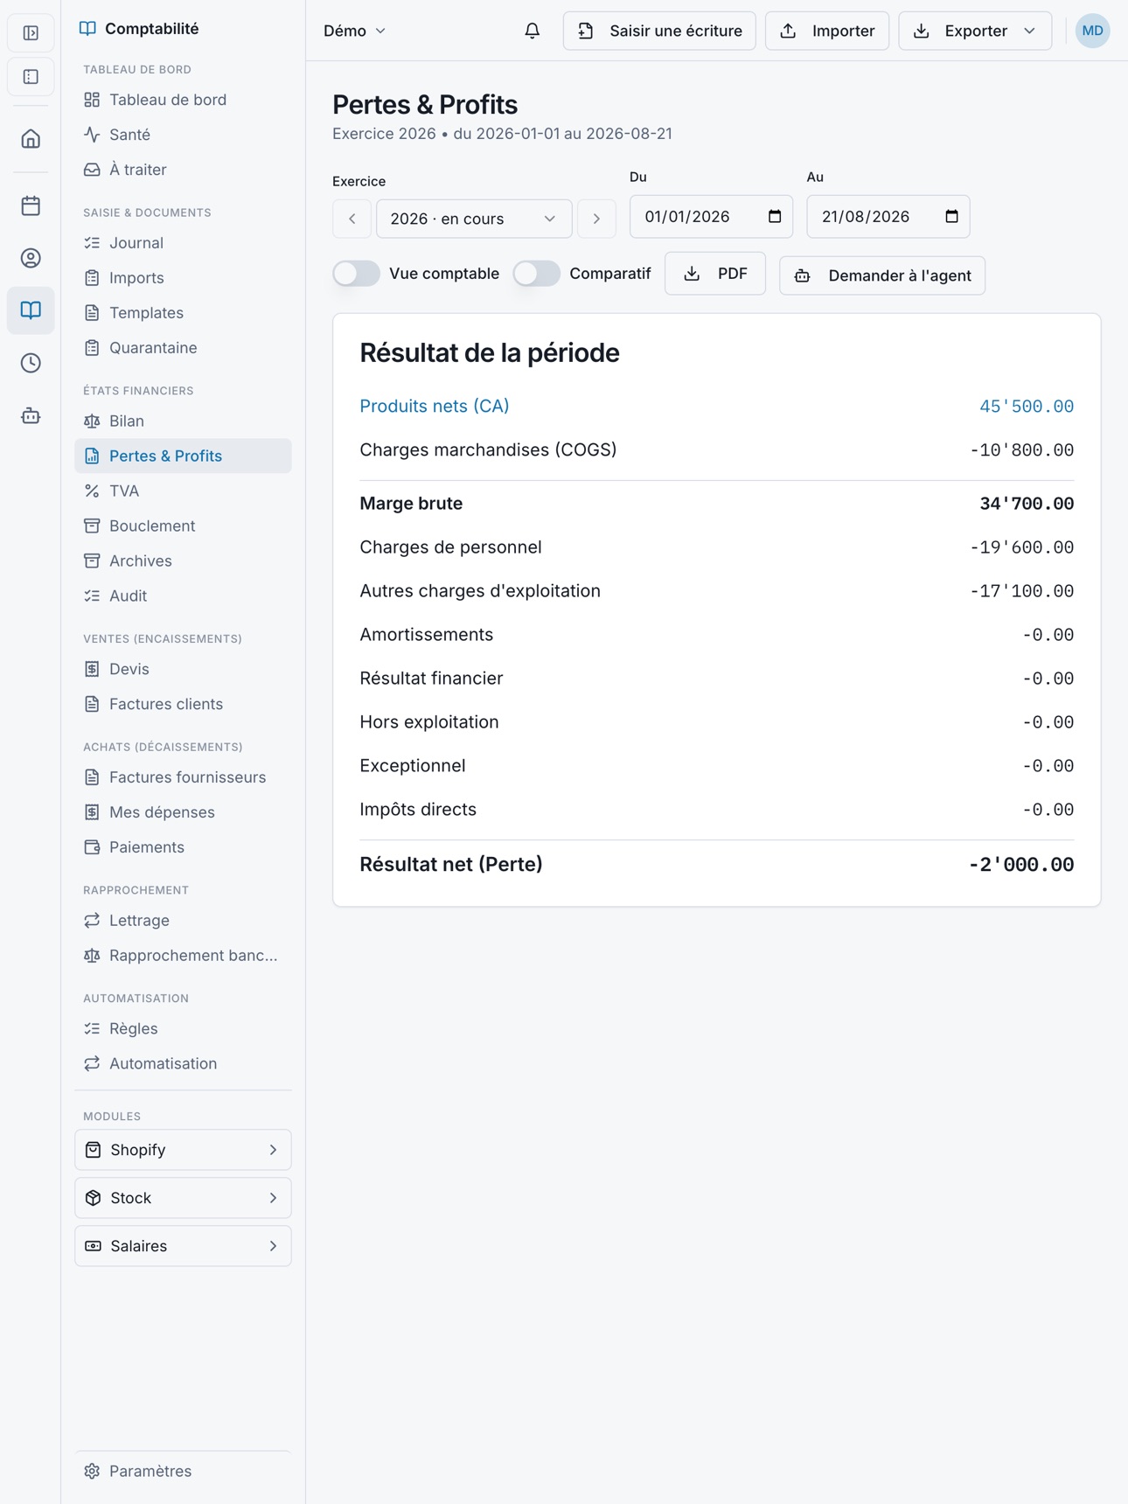Screen dimensions: 1128x1504
Task: Open the clock icon in left rail
Action: 31,363
